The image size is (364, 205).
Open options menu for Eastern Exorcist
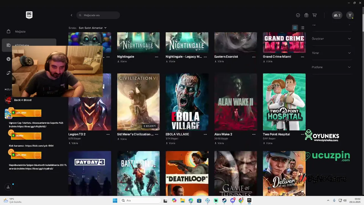(x=254, y=57)
